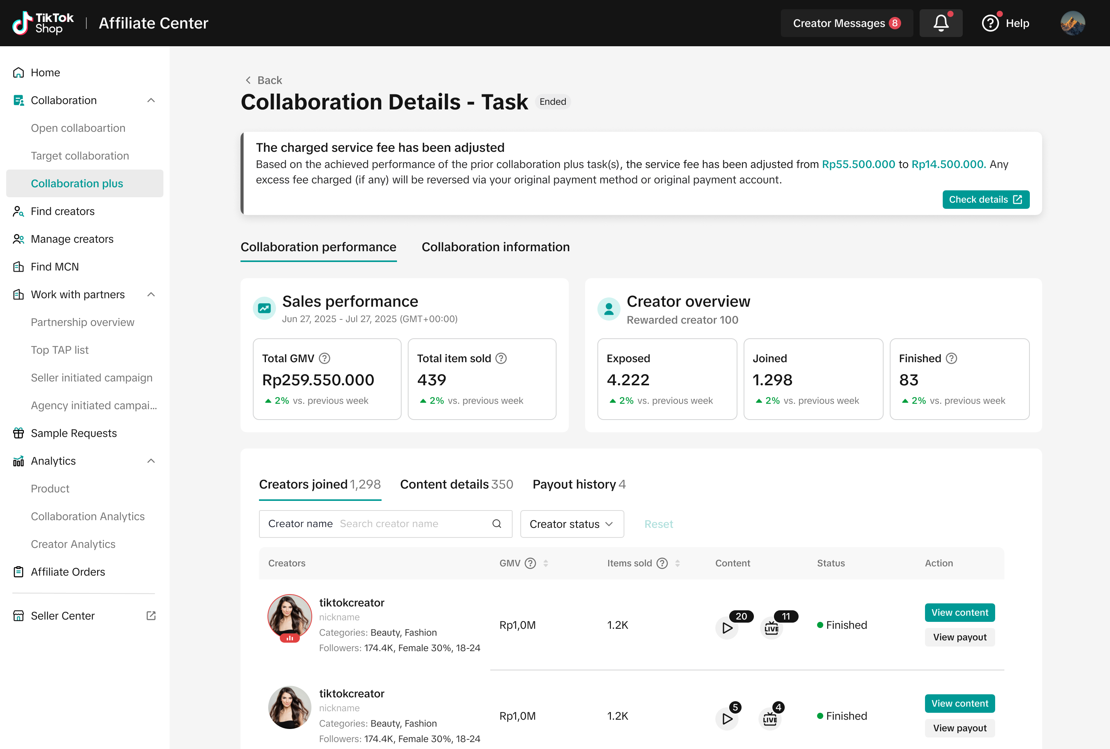This screenshot has width=1110, height=749.
Task: Open Help via question mark icon
Action: pos(990,23)
